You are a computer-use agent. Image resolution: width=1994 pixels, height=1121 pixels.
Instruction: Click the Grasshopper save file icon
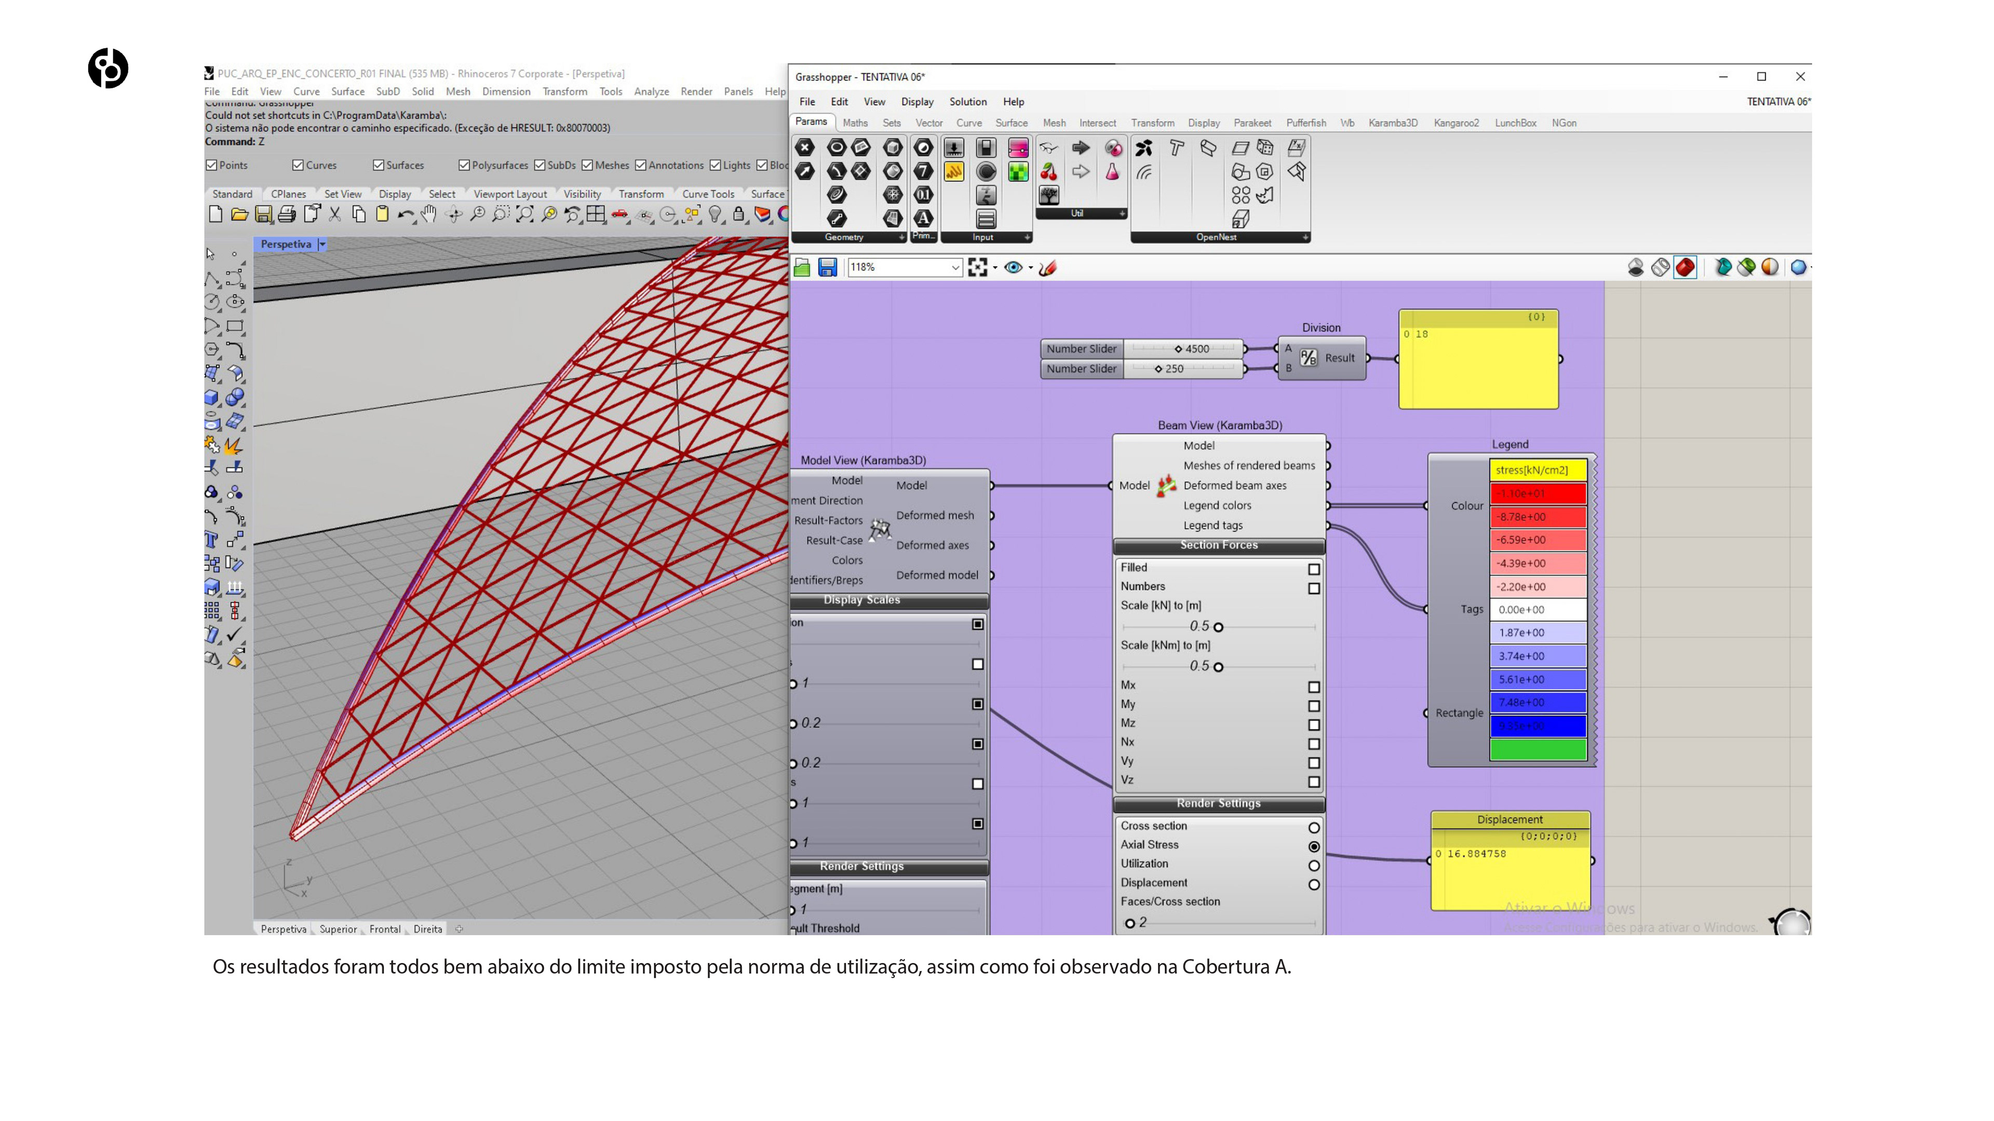point(828,268)
